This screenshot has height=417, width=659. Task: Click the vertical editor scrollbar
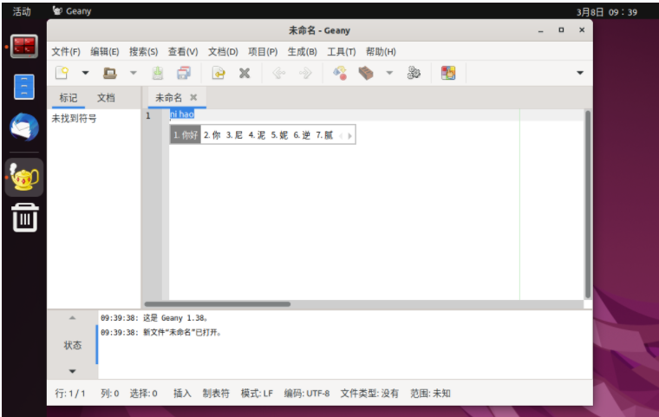(588, 205)
